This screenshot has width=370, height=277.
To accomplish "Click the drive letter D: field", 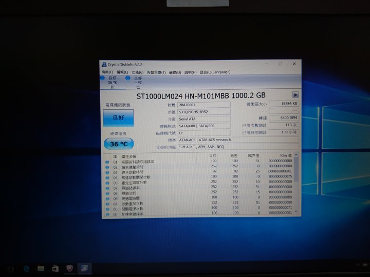I will 204,133.
